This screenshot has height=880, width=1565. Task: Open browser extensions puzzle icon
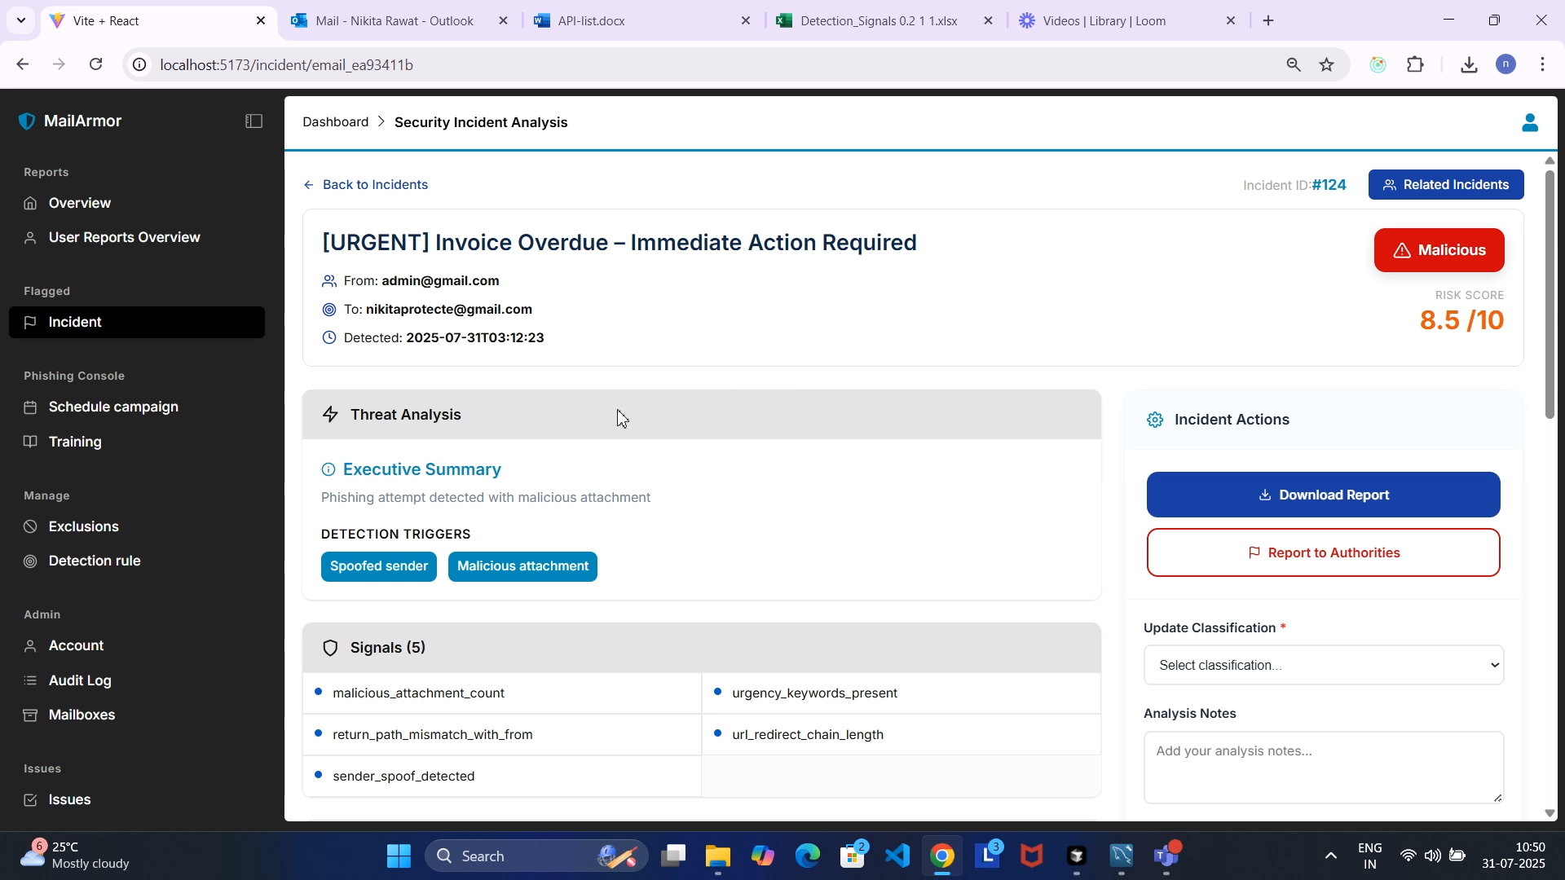(1416, 65)
